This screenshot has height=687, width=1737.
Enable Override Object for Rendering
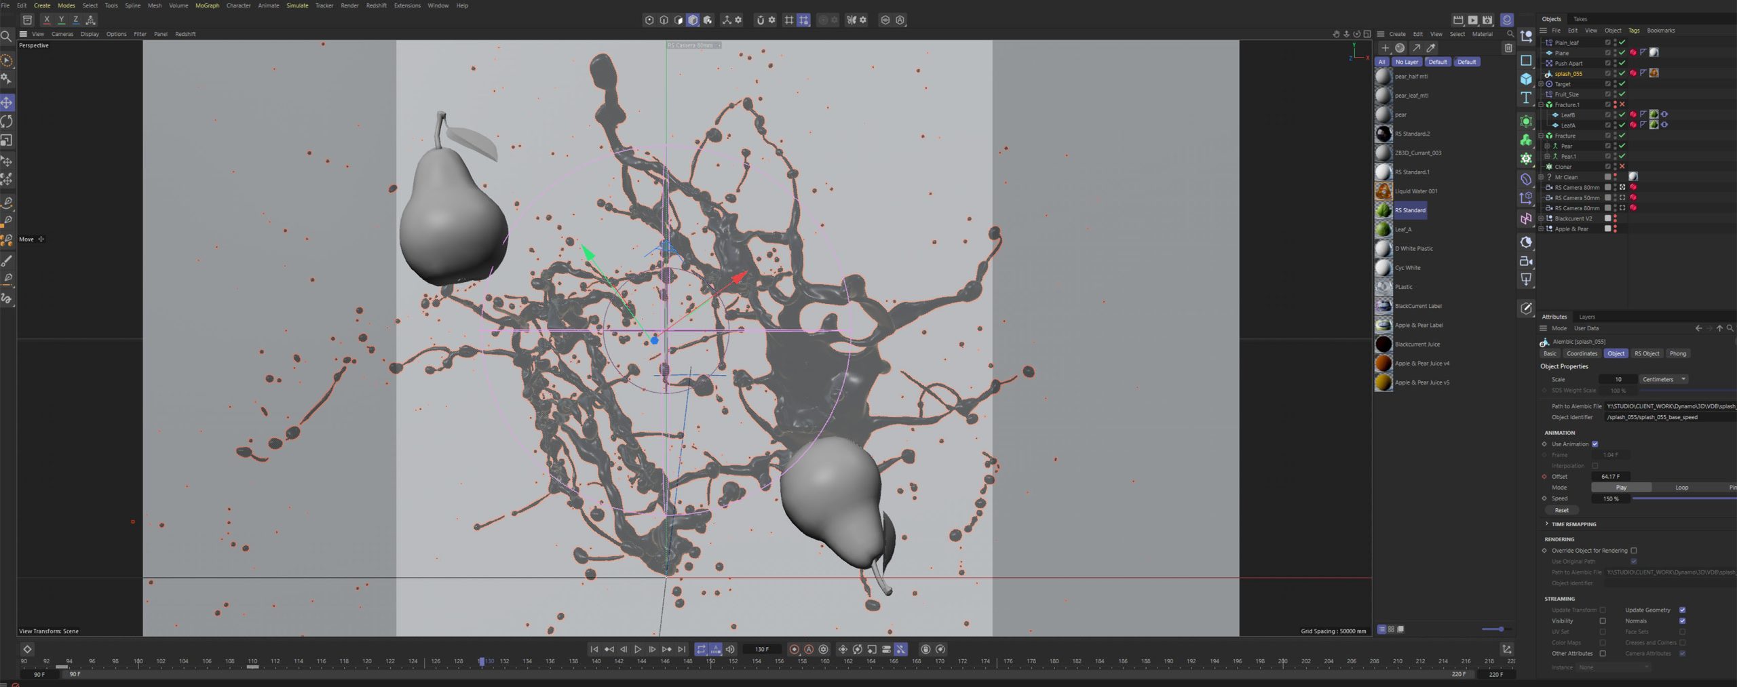1634,551
